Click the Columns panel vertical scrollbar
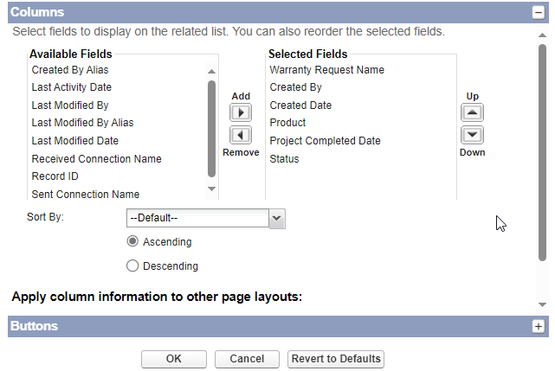 click(x=542, y=153)
